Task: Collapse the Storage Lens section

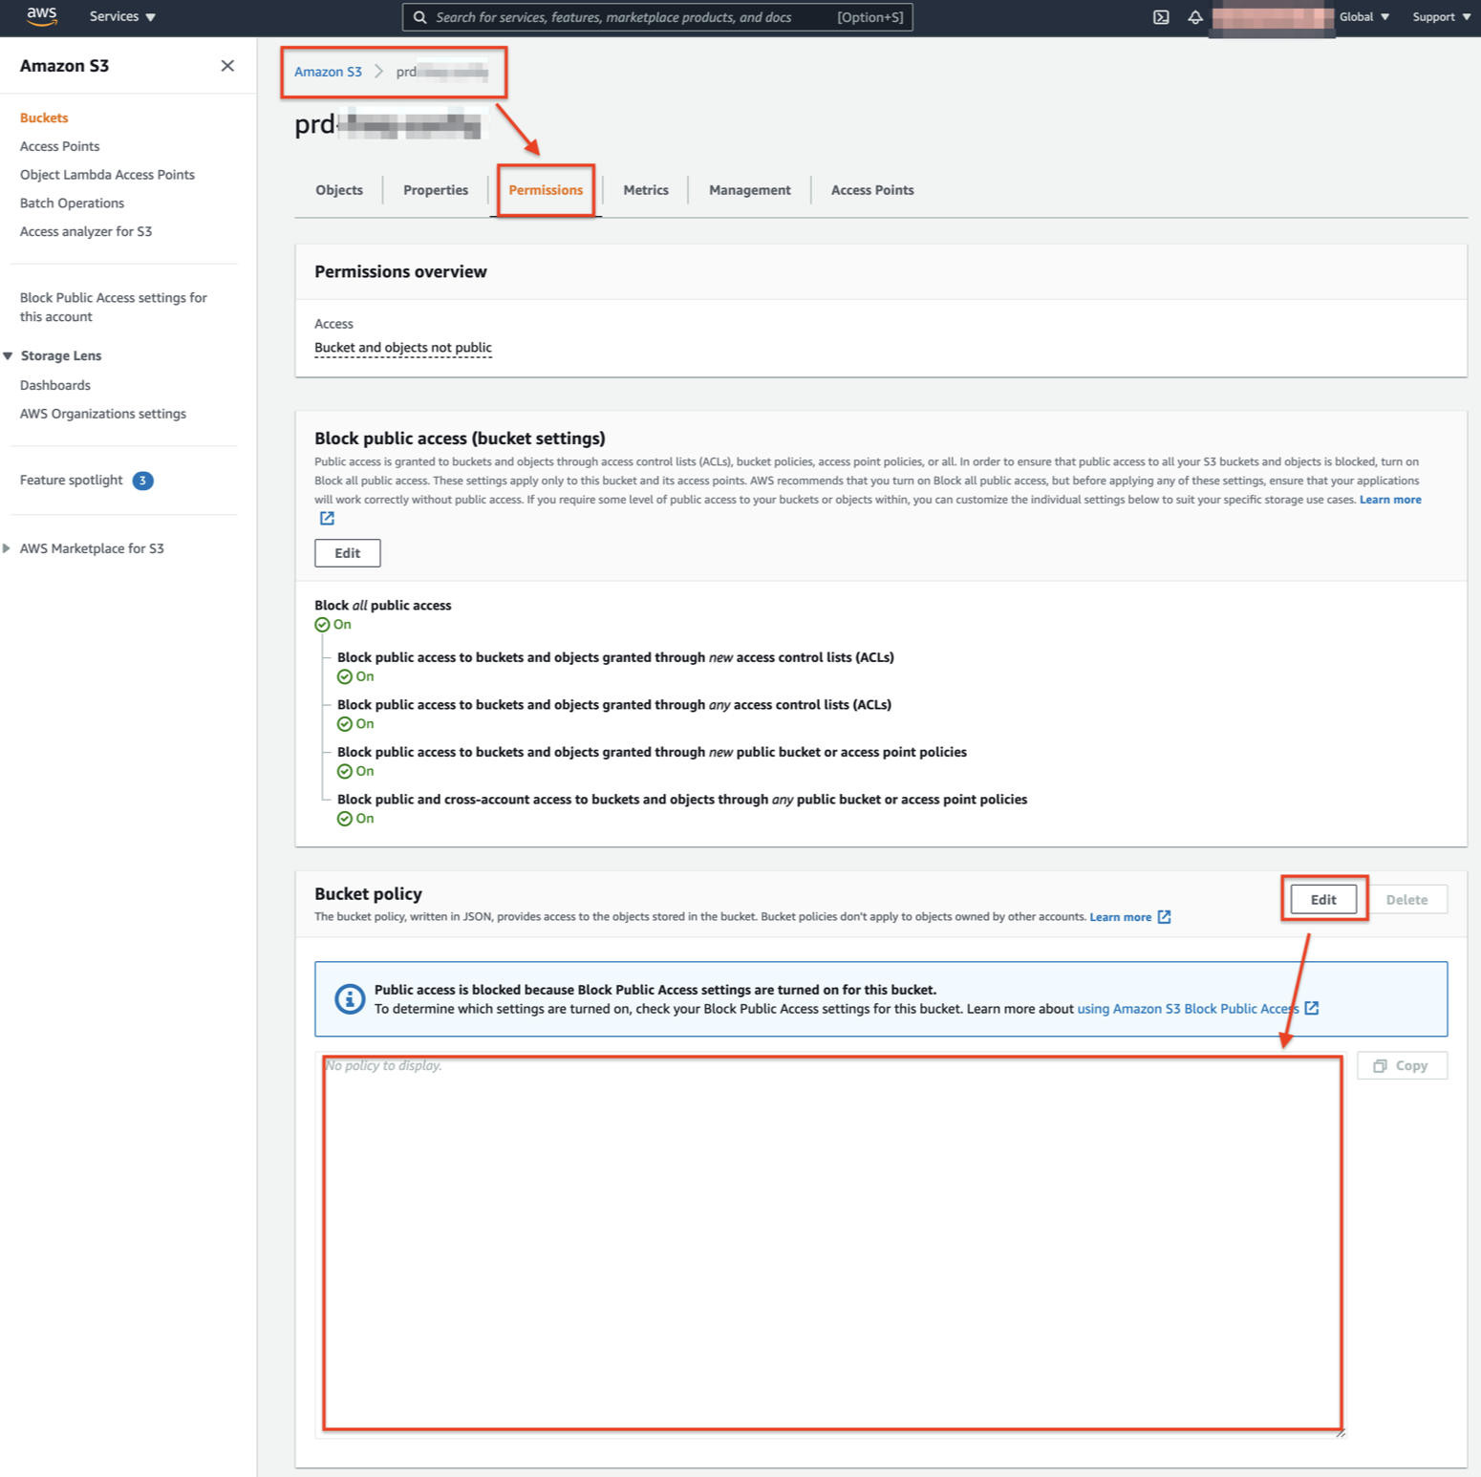Action: pyautogui.click(x=9, y=355)
